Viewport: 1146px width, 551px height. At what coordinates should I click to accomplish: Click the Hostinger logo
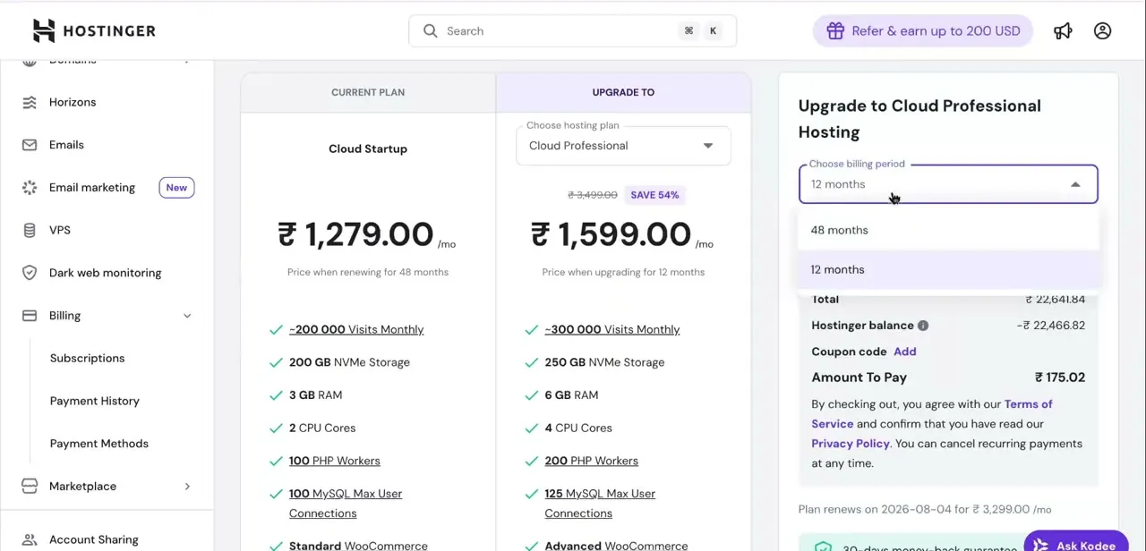94,30
